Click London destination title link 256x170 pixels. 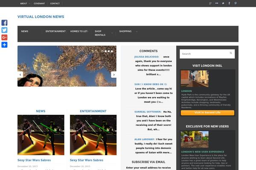click(186, 91)
